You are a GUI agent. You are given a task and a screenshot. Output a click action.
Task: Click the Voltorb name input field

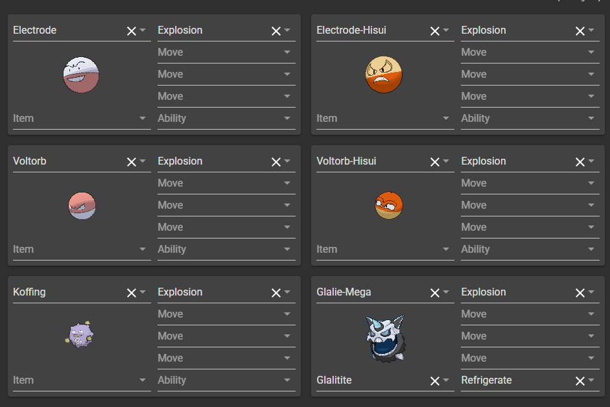[x=65, y=161]
